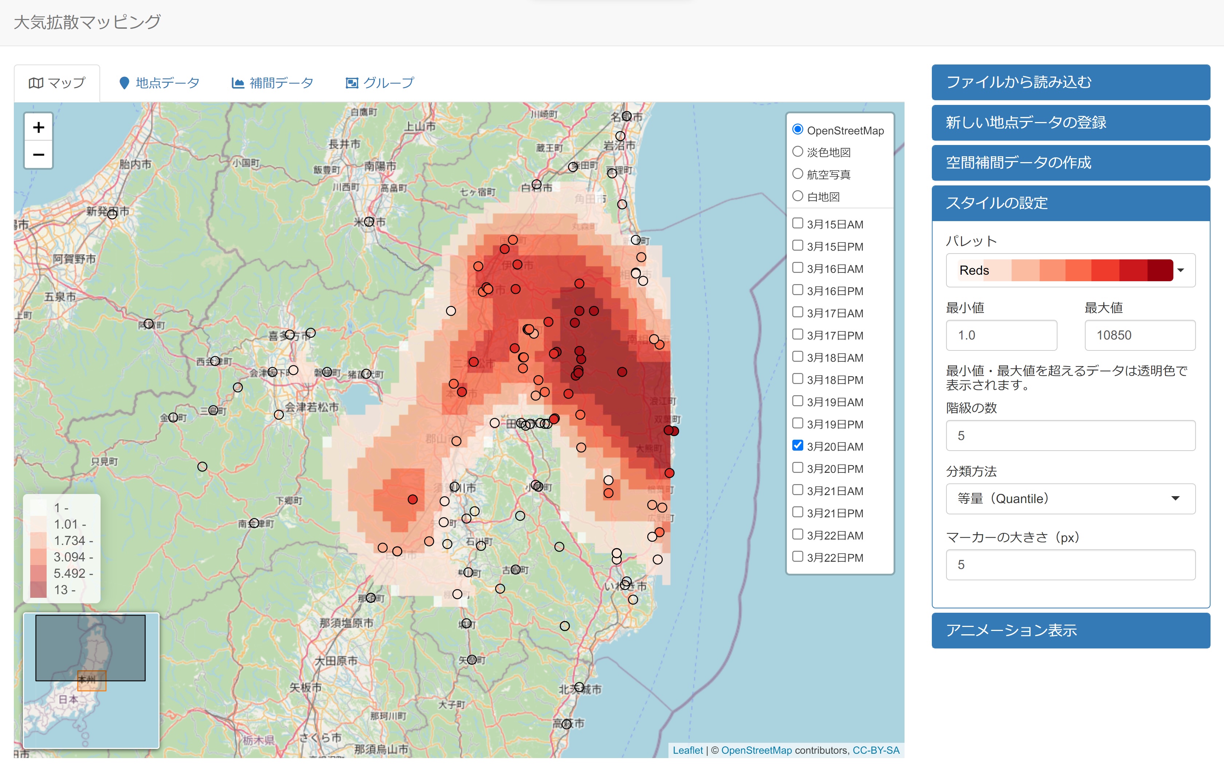
Task: Click the 13 - legend color swatch
Action: tap(39, 589)
